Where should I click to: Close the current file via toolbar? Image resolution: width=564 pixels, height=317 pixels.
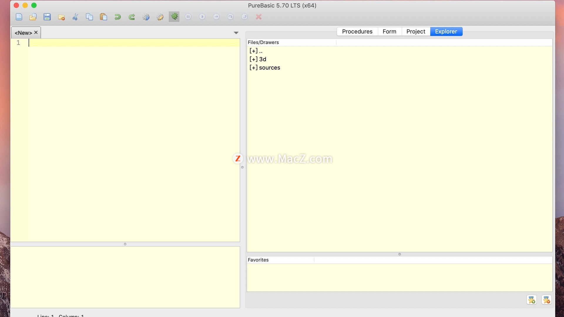(61, 17)
